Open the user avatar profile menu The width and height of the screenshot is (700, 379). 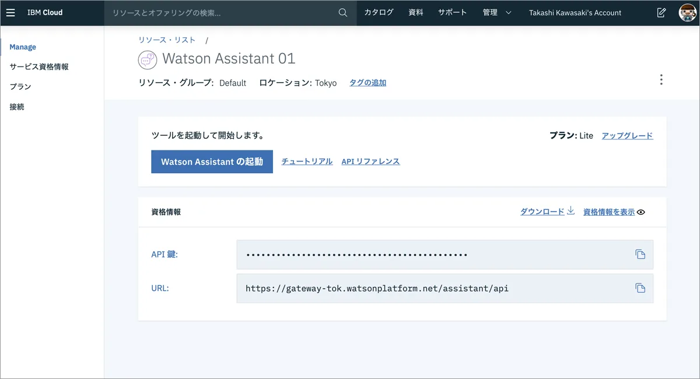(x=688, y=12)
